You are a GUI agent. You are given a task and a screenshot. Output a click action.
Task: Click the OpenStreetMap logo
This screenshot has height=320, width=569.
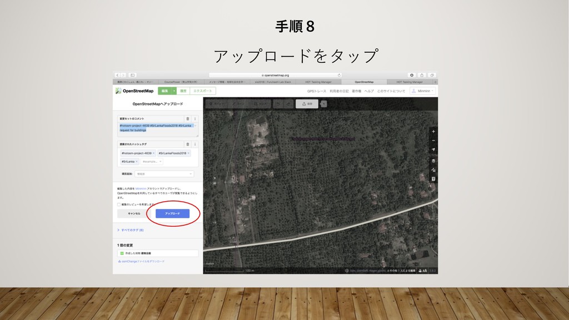(134, 91)
